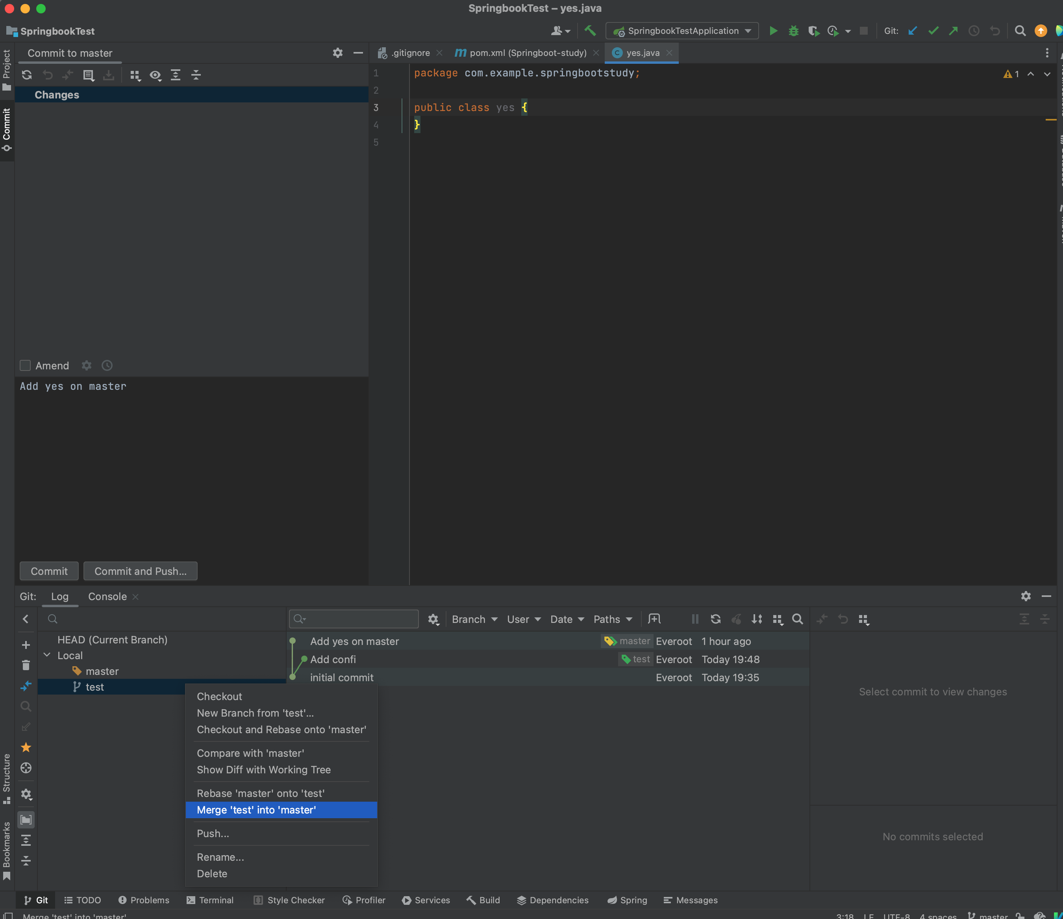Select Delete in branch context menu
The height and width of the screenshot is (919, 1063).
pyautogui.click(x=281, y=873)
